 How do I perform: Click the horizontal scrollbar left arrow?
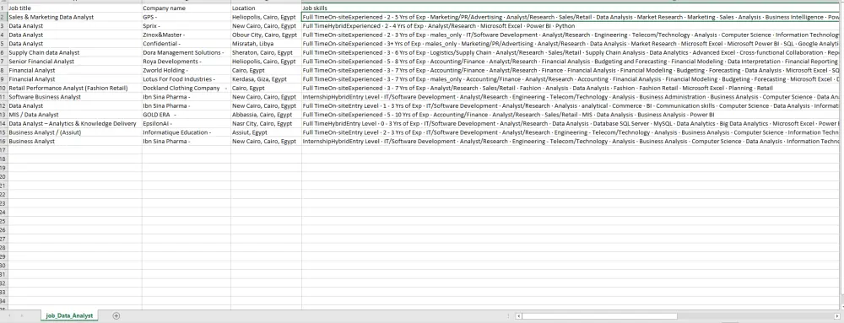click(519, 316)
